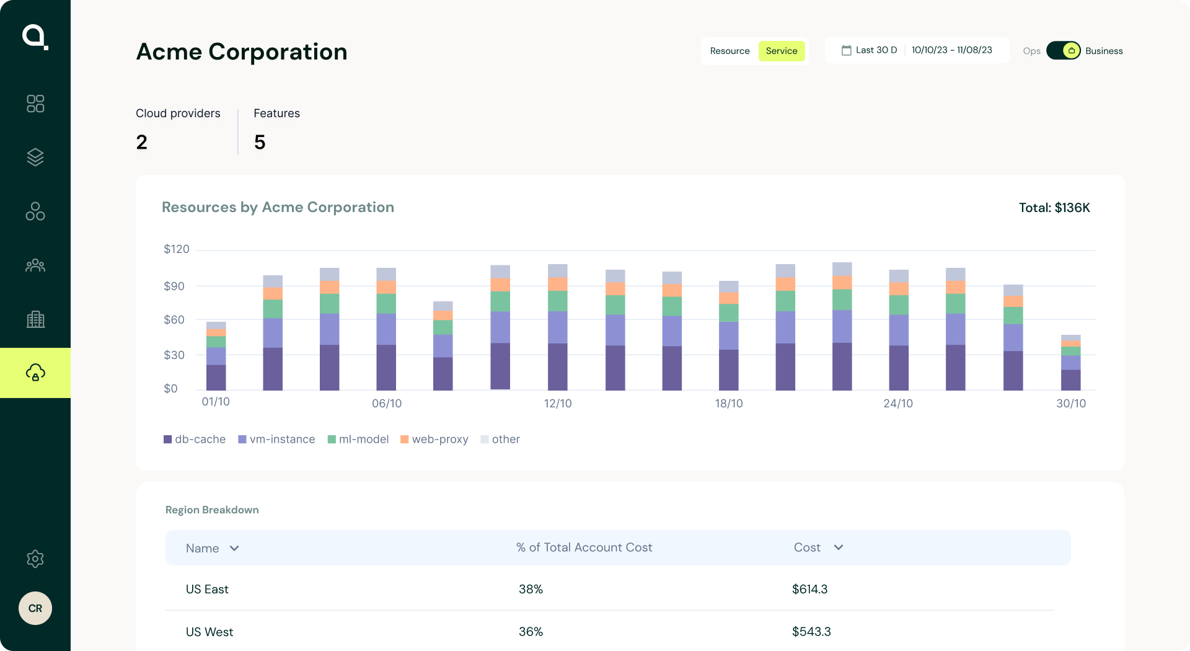1190x651 pixels.
Task: Toggle the ml-model legend swatch
Action: coord(332,440)
